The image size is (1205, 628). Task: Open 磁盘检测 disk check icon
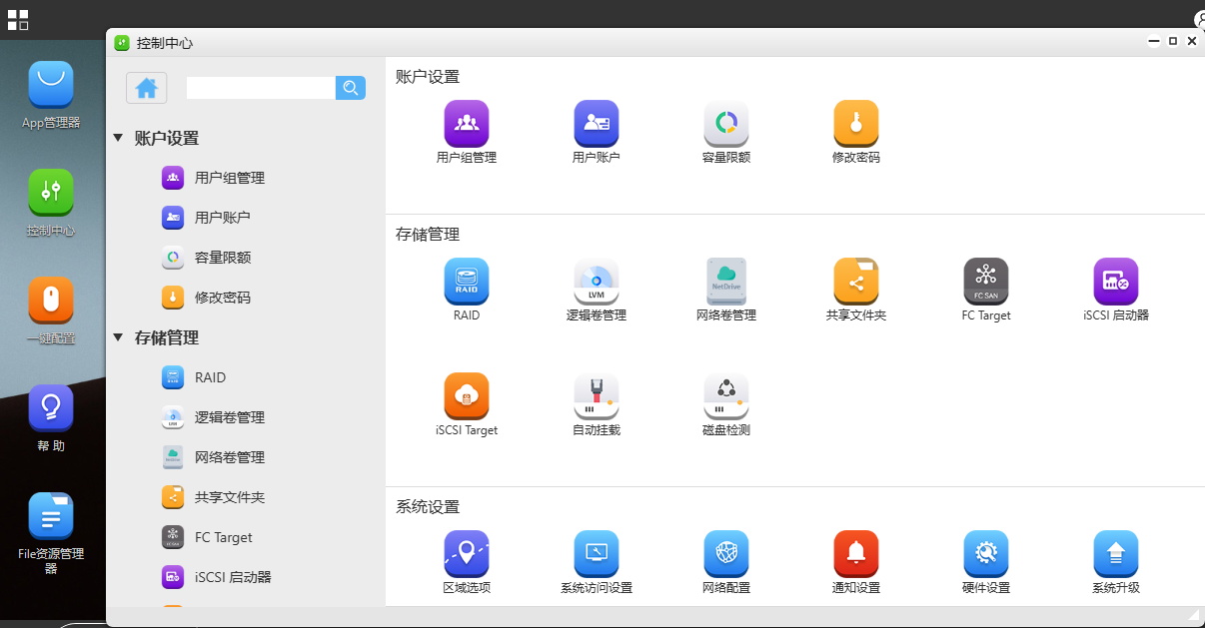(725, 397)
